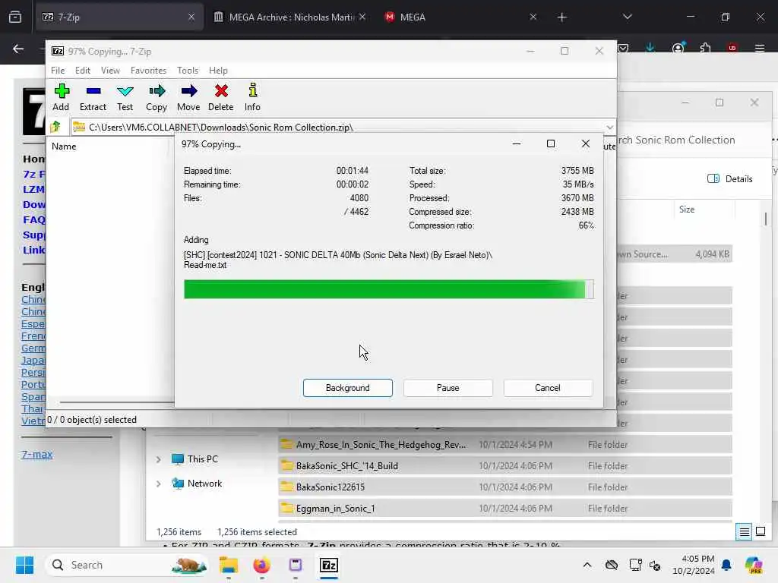Switch Explorer to details list view
The height and width of the screenshot is (583, 778).
745,532
